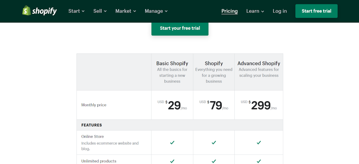Select the Advanced Shopify plan heading
The width and height of the screenshot is (359, 164).
[259, 63]
